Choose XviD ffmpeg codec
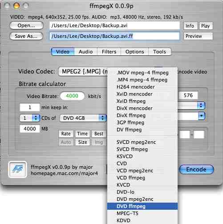223x224 pixels. [142, 101]
